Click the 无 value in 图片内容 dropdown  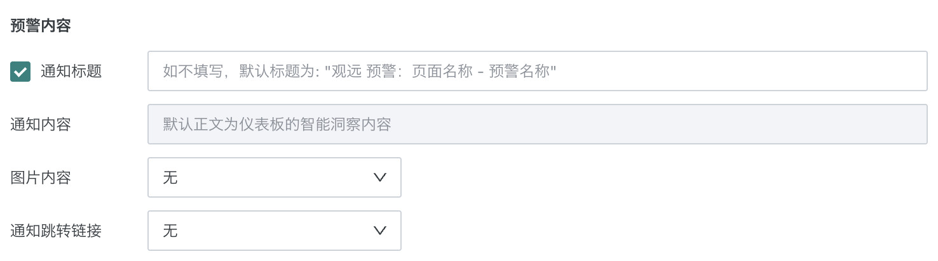pyautogui.click(x=170, y=177)
